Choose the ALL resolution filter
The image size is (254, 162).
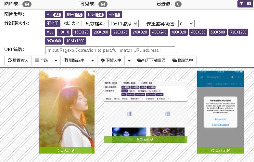50,32
